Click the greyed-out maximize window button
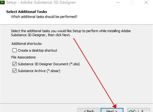This screenshot has height=112, width=153. pyautogui.click(x=132, y=3)
